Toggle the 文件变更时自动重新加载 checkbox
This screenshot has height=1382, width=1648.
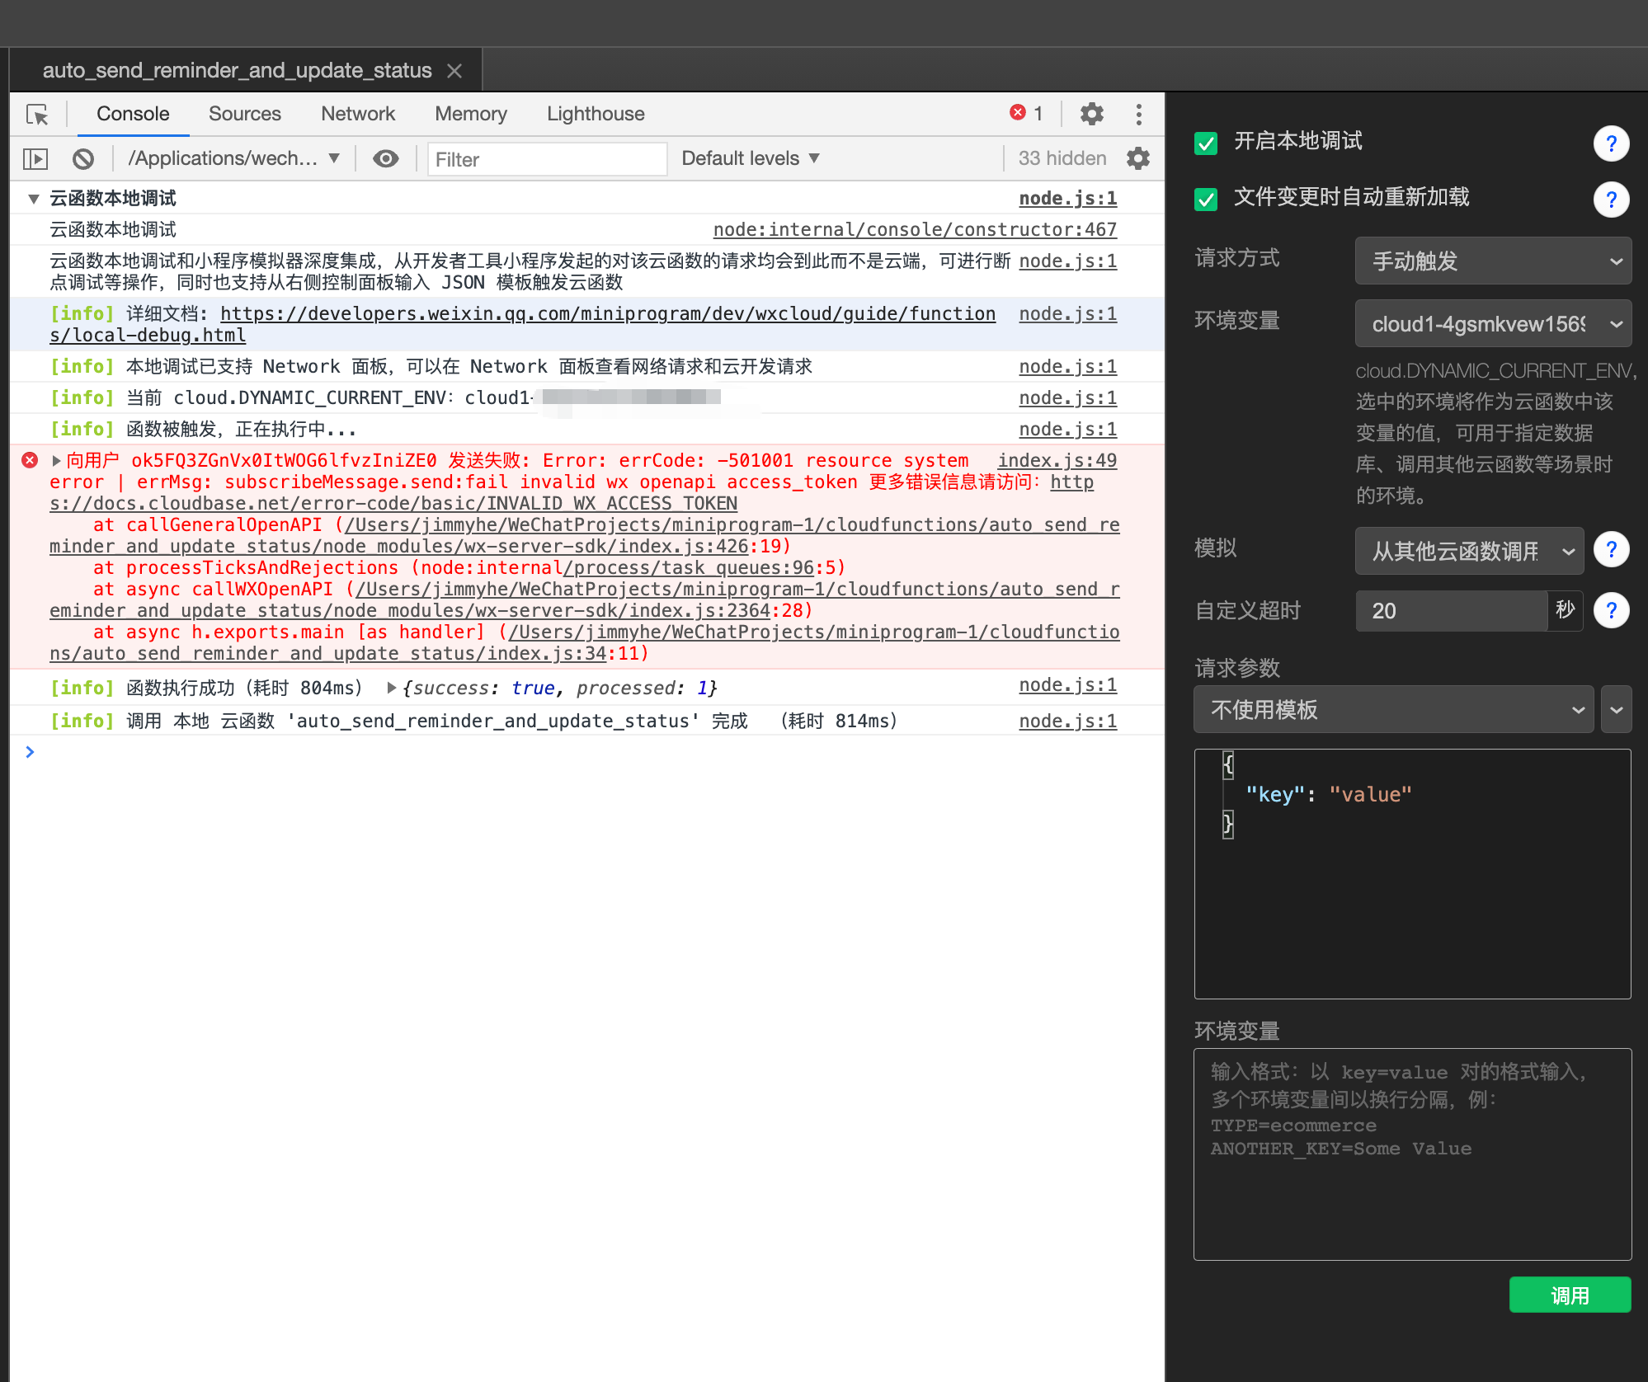click(x=1206, y=200)
